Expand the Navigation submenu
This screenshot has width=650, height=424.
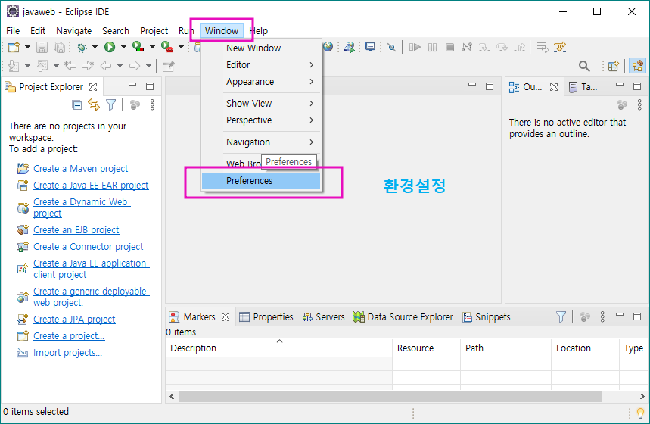(261, 142)
